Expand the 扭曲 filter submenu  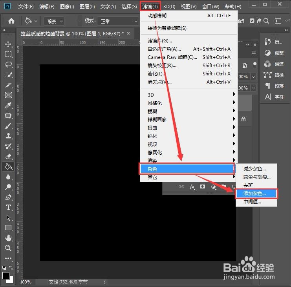[x=189, y=128]
